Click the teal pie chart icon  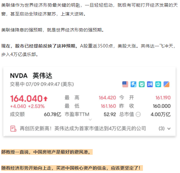coord(158,84)
